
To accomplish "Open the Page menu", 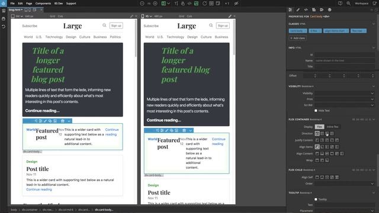I will tap(29, 4).
